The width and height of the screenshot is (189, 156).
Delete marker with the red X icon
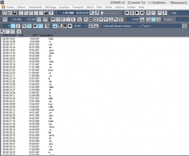[7, 32]
